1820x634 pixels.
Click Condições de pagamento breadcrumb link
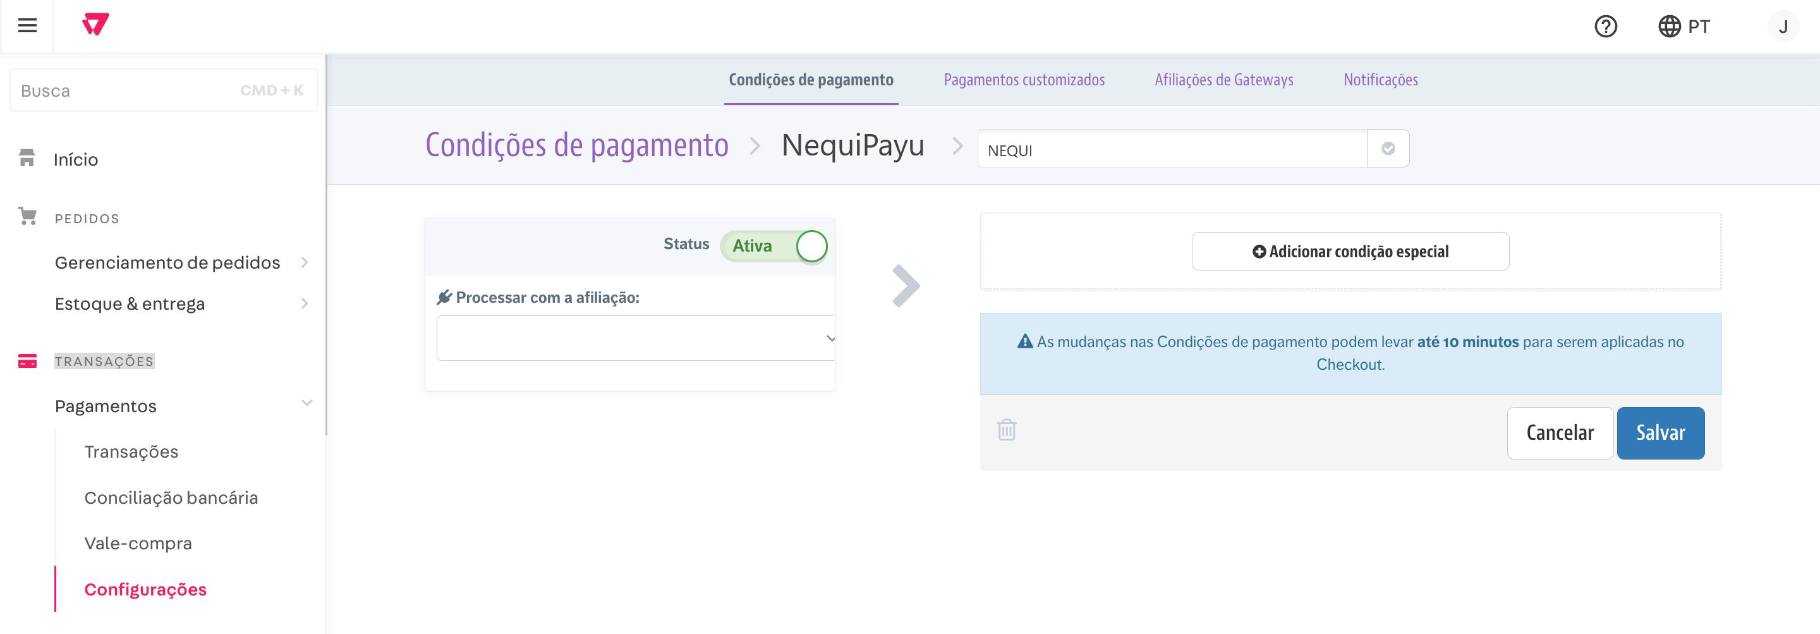576,145
